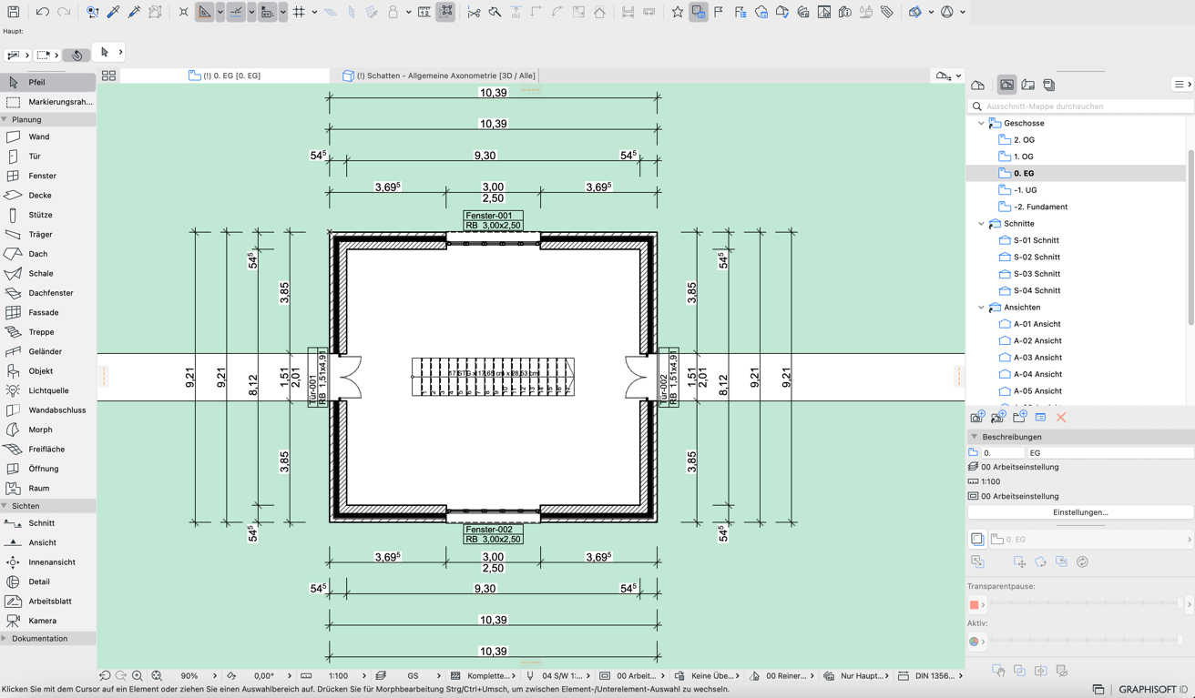
Task: Click the Save icon in the toolbar
Action: tap(13, 12)
